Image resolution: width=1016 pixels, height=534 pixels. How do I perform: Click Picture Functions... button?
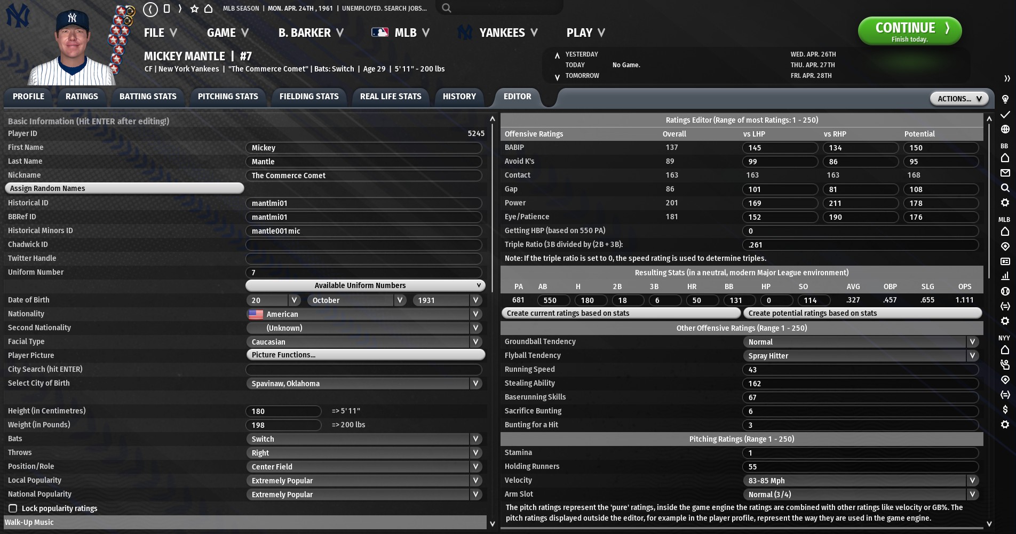pos(366,355)
